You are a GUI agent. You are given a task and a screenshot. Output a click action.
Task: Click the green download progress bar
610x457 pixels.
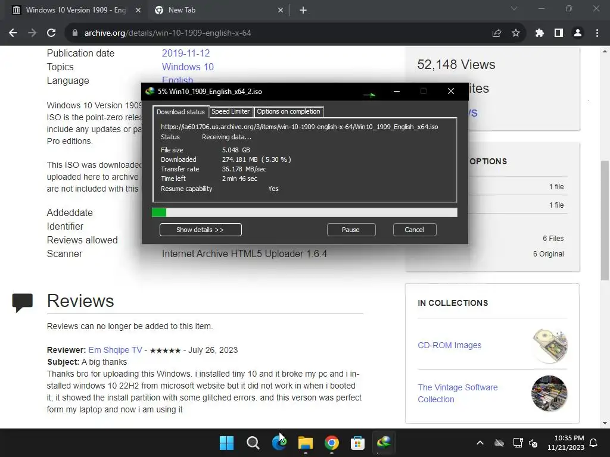click(x=304, y=212)
